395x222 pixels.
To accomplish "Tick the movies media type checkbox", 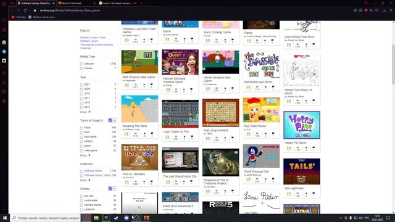I will click(81, 68).
